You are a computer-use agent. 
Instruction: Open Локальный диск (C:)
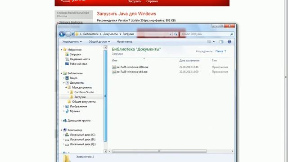coord(82,135)
